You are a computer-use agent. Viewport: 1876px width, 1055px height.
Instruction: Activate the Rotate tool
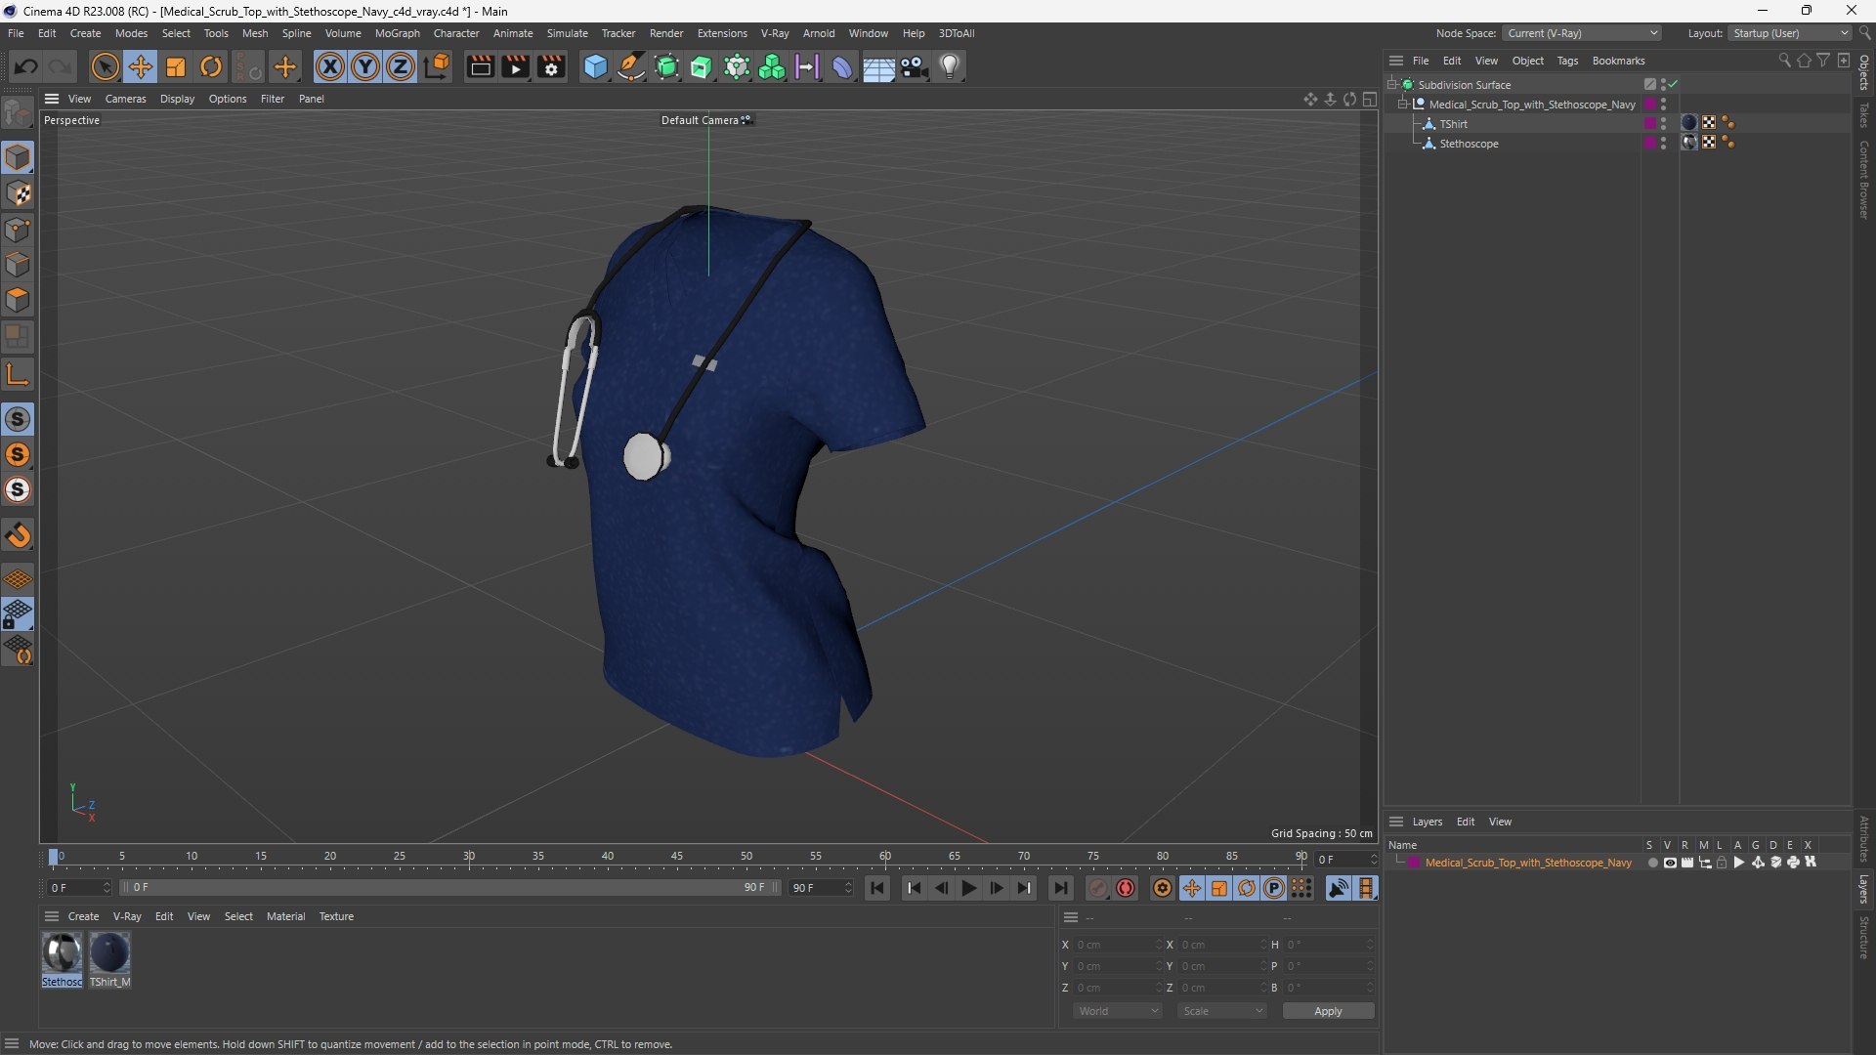point(211,66)
